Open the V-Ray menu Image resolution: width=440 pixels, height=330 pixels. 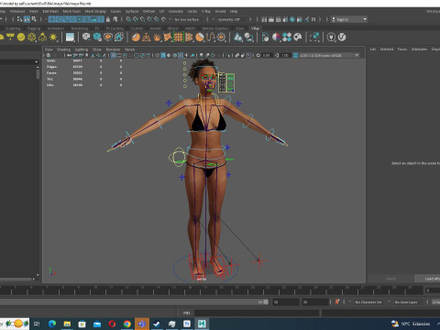click(206, 11)
